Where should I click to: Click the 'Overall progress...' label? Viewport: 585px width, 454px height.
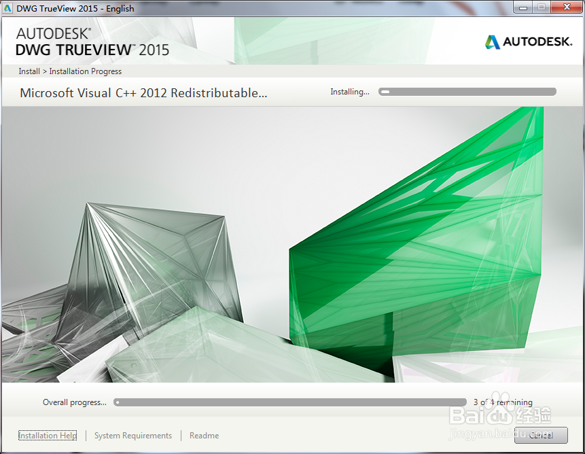(74, 402)
